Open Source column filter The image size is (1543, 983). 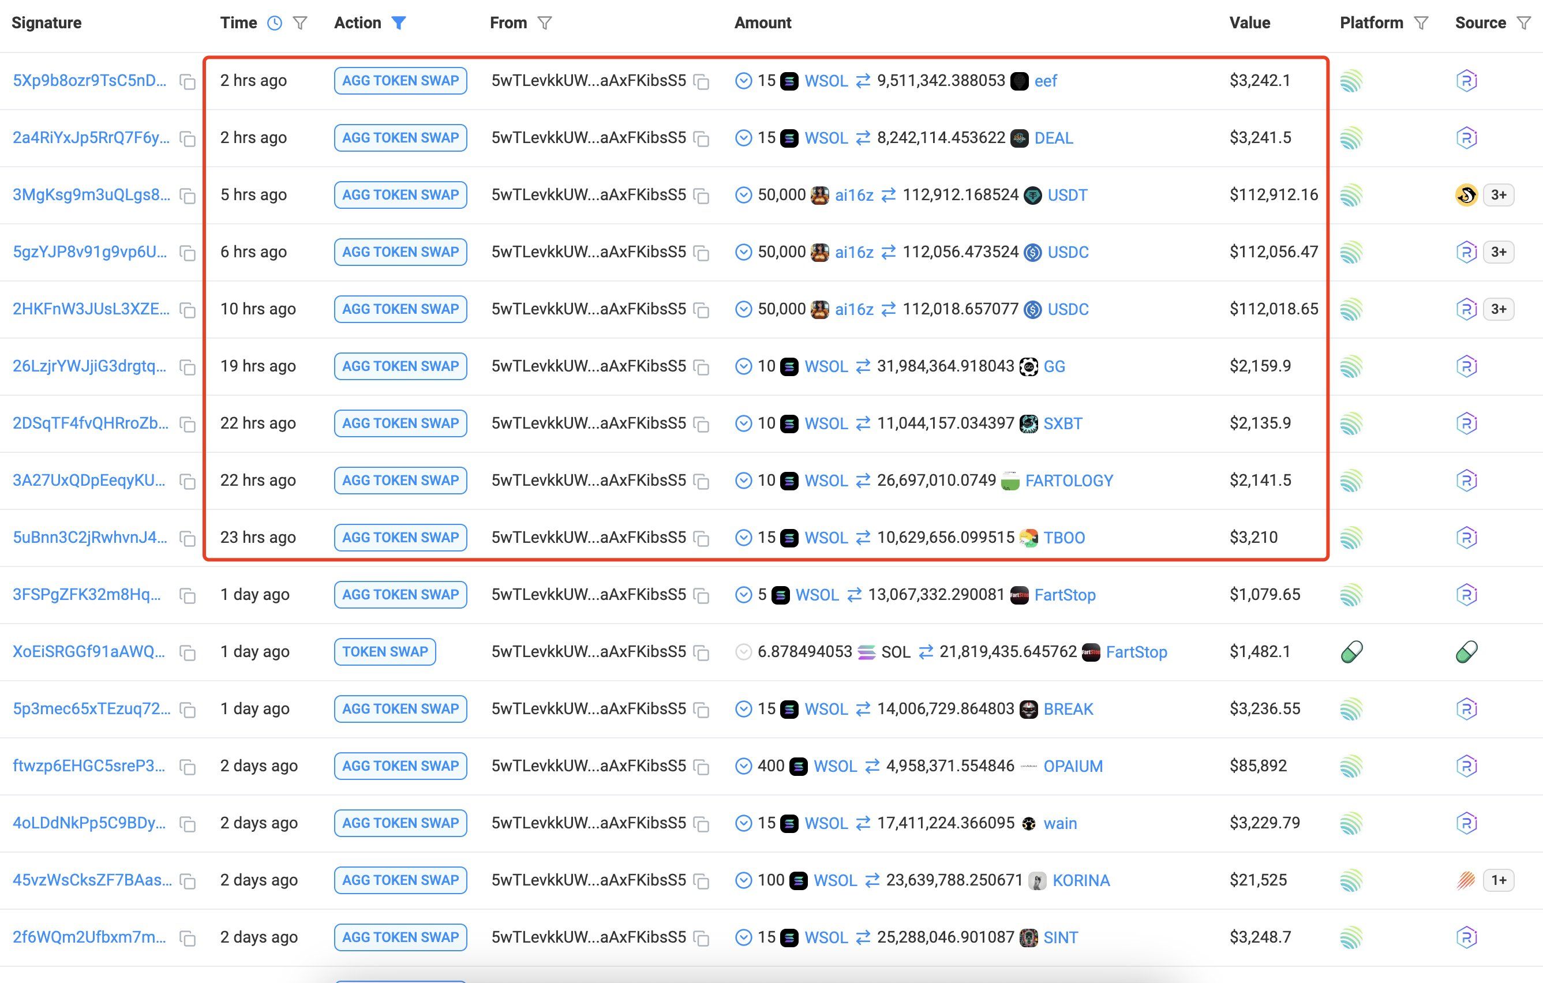1524,23
